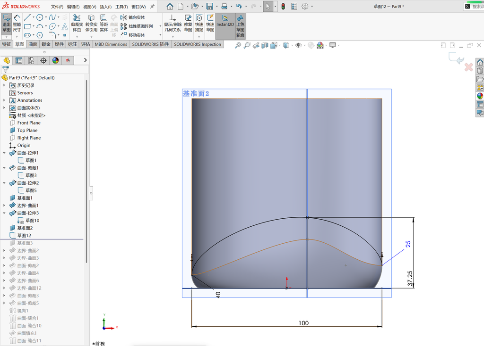
Task: Click the feature tree filter icon
Action: tap(6, 70)
